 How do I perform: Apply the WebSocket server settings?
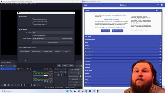[71, 66]
